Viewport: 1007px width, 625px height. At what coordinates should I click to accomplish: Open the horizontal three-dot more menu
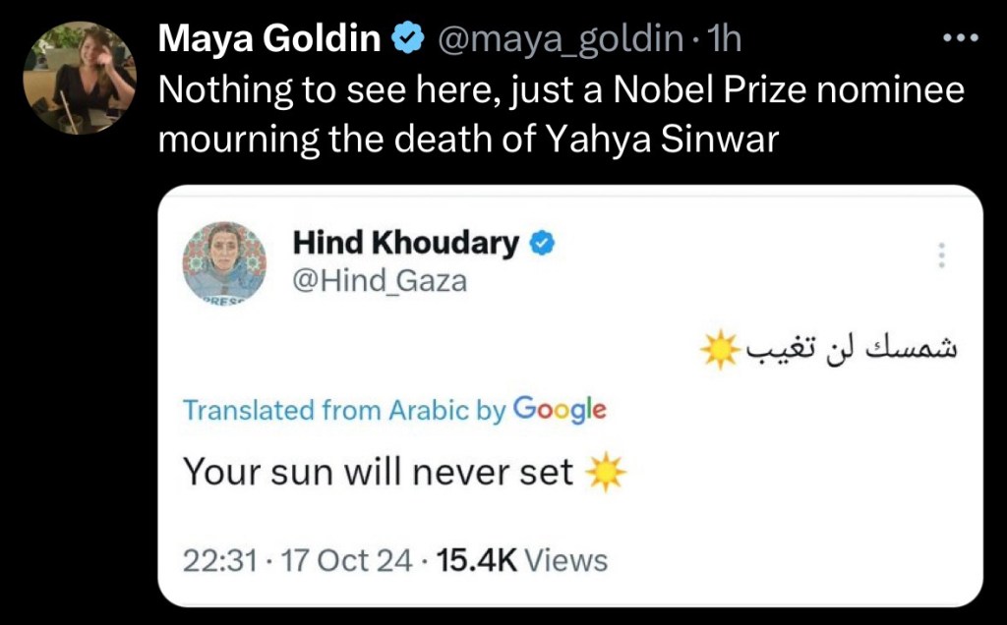tap(961, 38)
